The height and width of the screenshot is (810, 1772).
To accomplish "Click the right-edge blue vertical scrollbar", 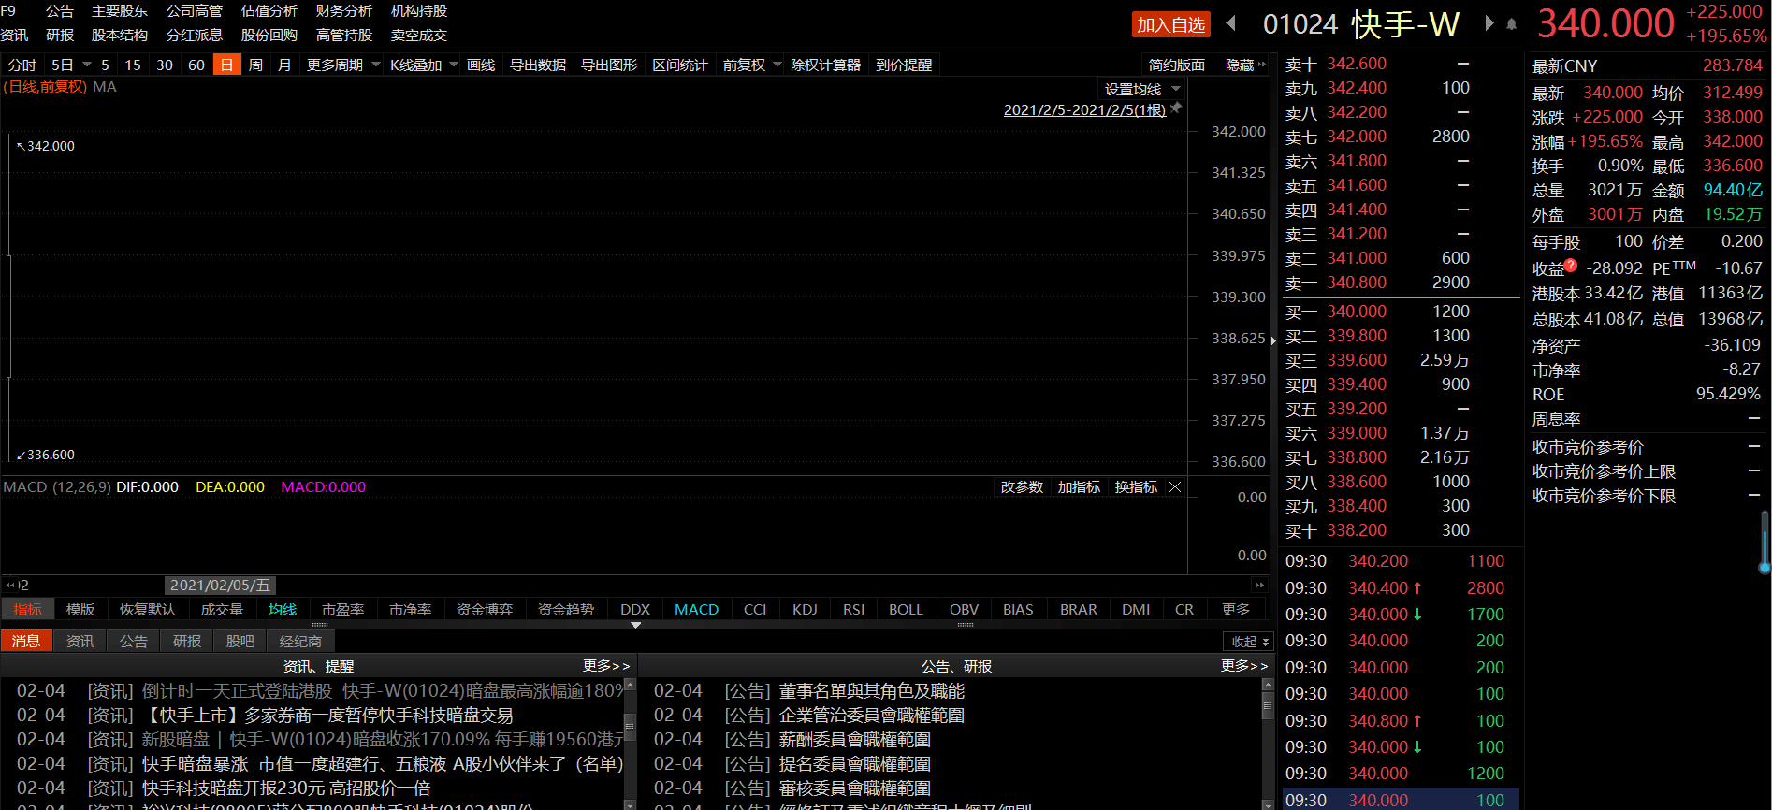I will click(x=1765, y=542).
